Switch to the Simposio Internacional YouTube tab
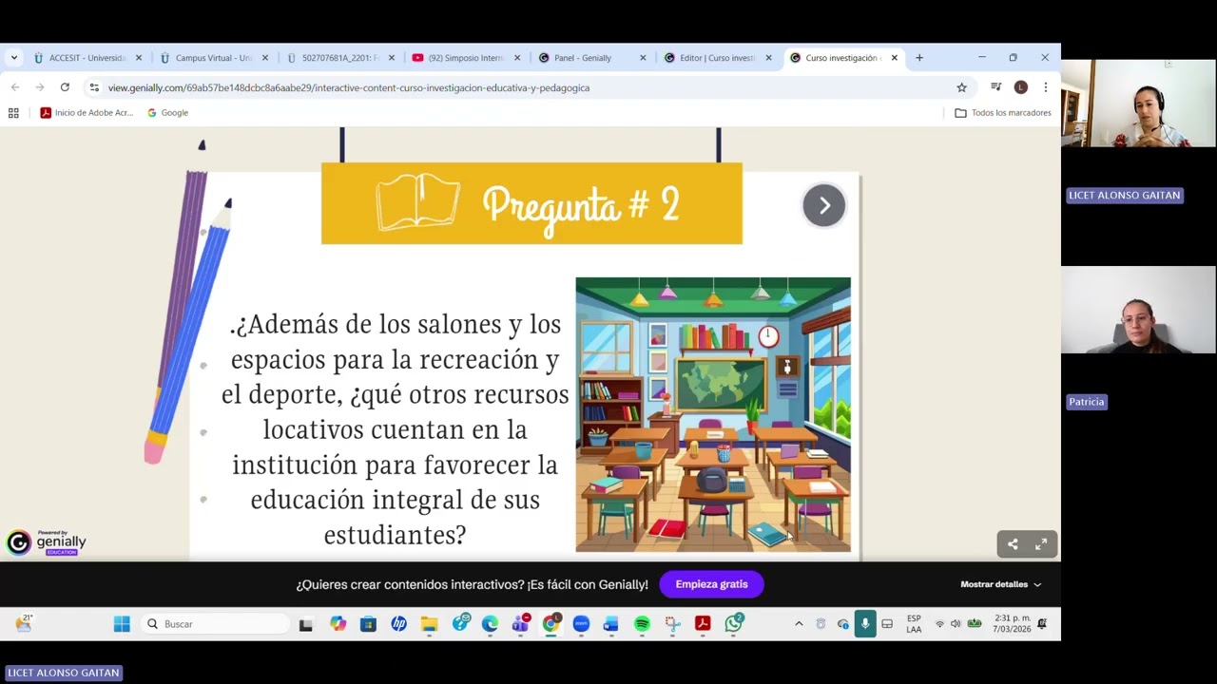This screenshot has height=684, width=1217. coord(466,58)
